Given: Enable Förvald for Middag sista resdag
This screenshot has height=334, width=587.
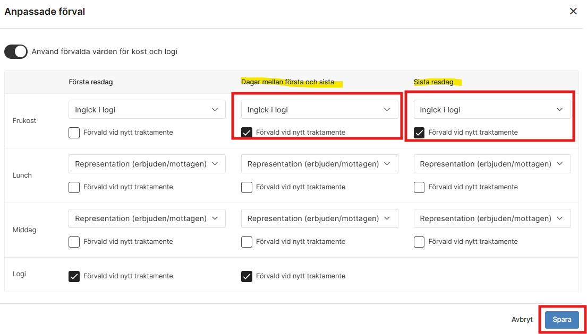Looking at the screenshot, I should tap(419, 241).
